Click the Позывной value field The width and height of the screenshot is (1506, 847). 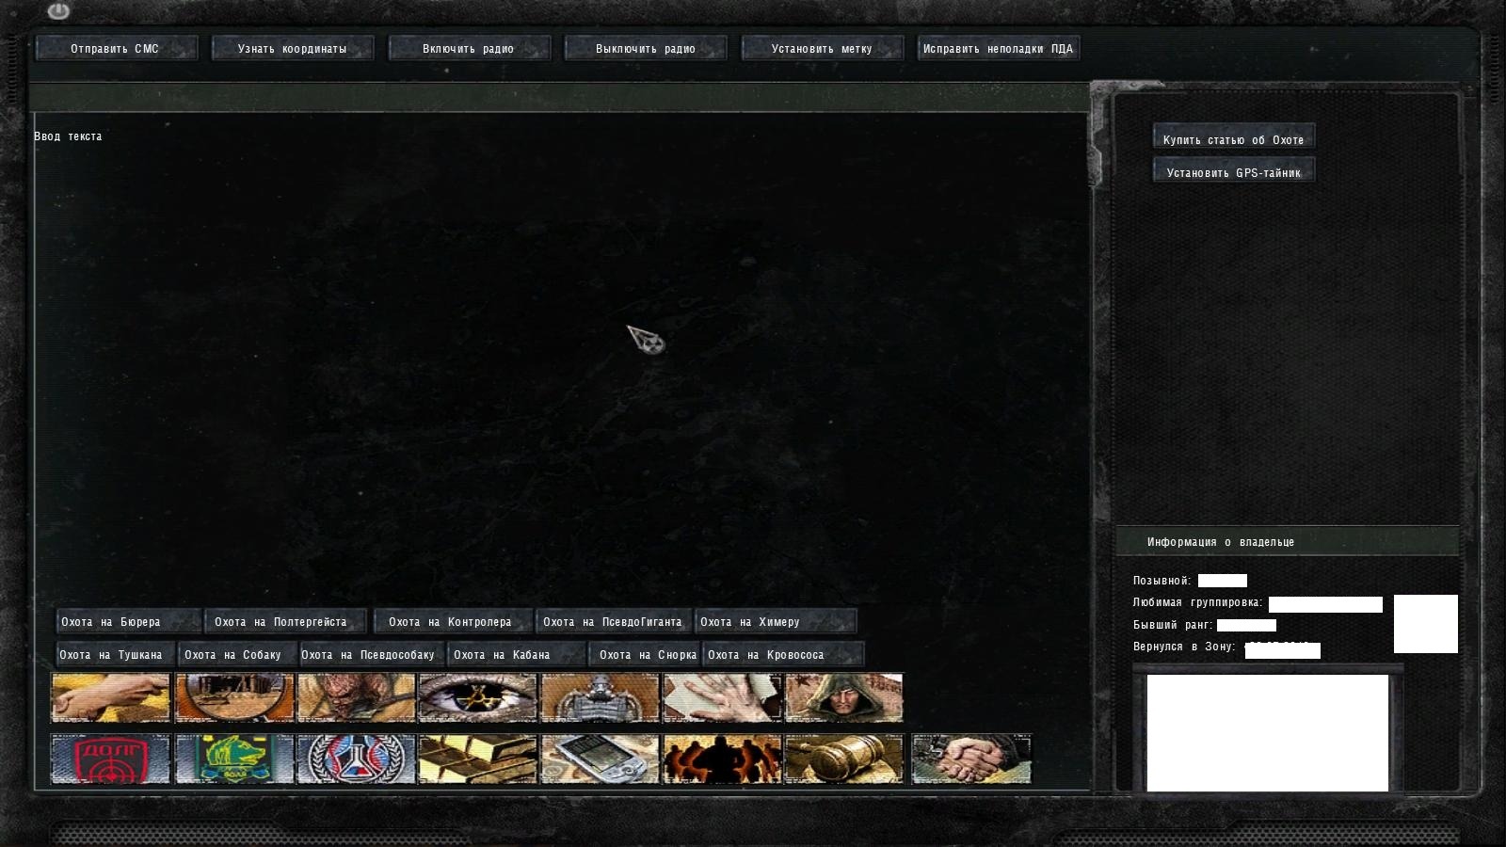pos(1223,581)
